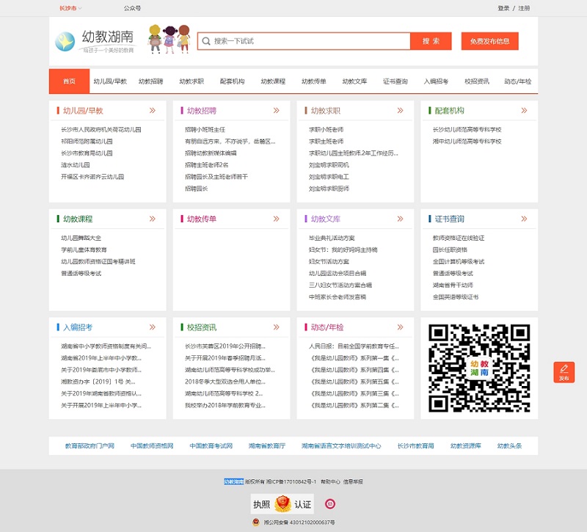Focus the search input field
The image size is (587, 532).
pyautogui.click(x=308, y=41)
